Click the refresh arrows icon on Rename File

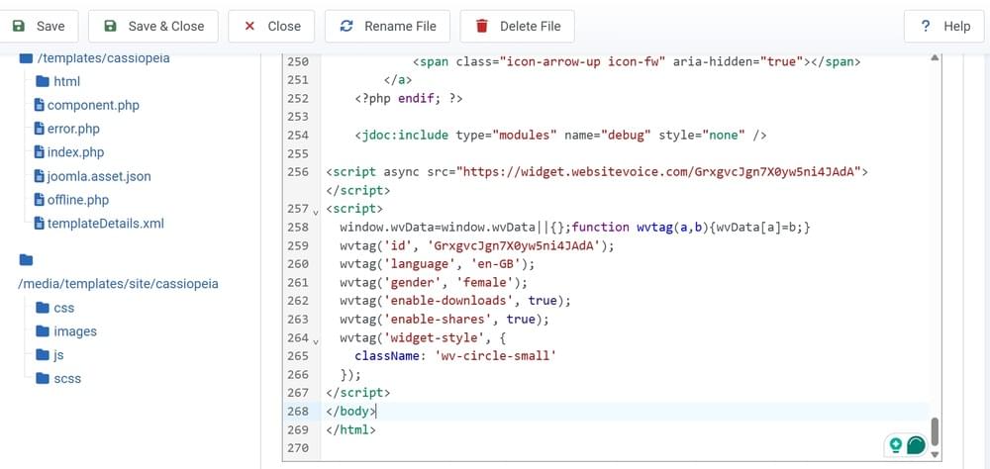[x=346, y=27]
